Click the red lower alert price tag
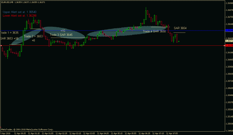Image resolution: width=233 pixels, height=135 pixels. pyautogui.click(x=229, y=45)
